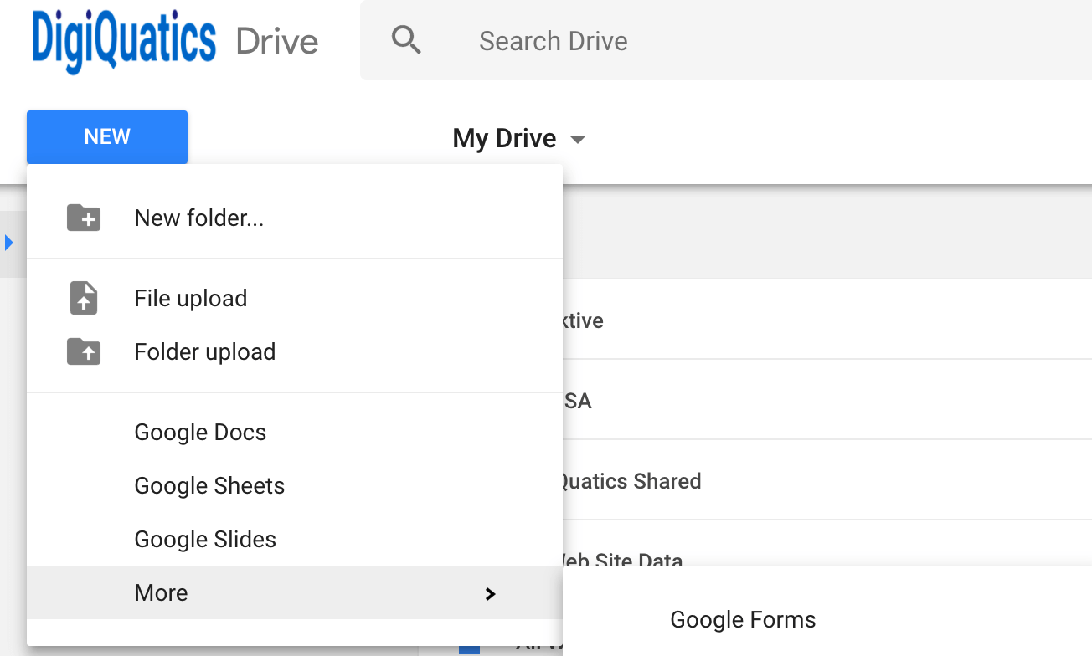Click the My Drive title

click(504, 138)
